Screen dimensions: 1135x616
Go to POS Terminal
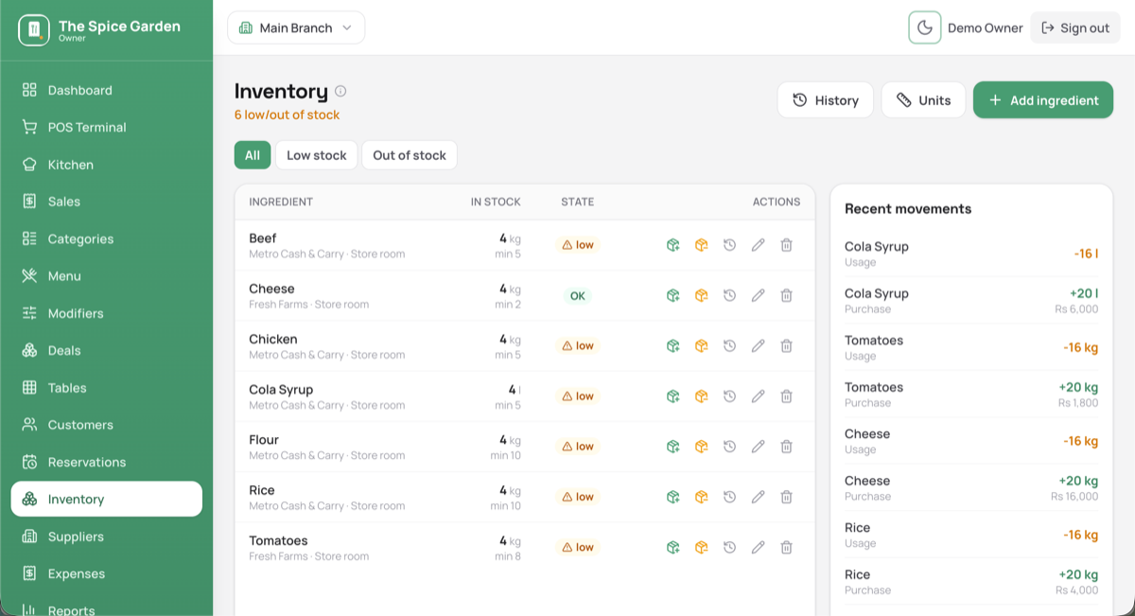(x=106, y=127)
